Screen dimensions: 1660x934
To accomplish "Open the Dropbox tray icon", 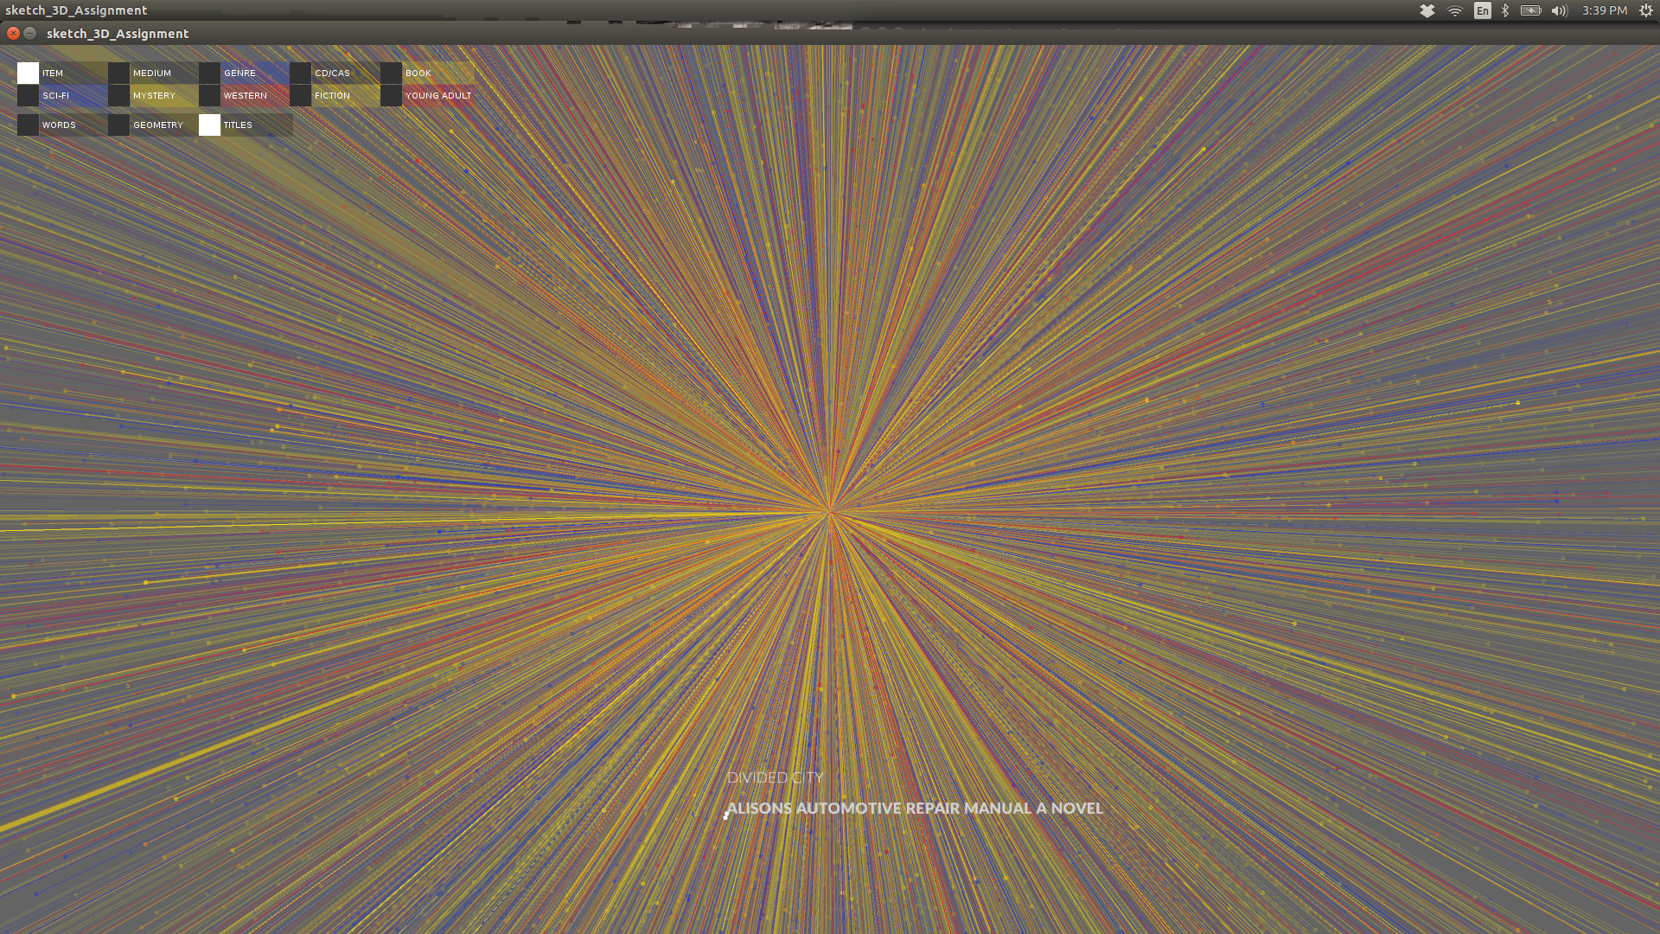I will pos(1427,10).
